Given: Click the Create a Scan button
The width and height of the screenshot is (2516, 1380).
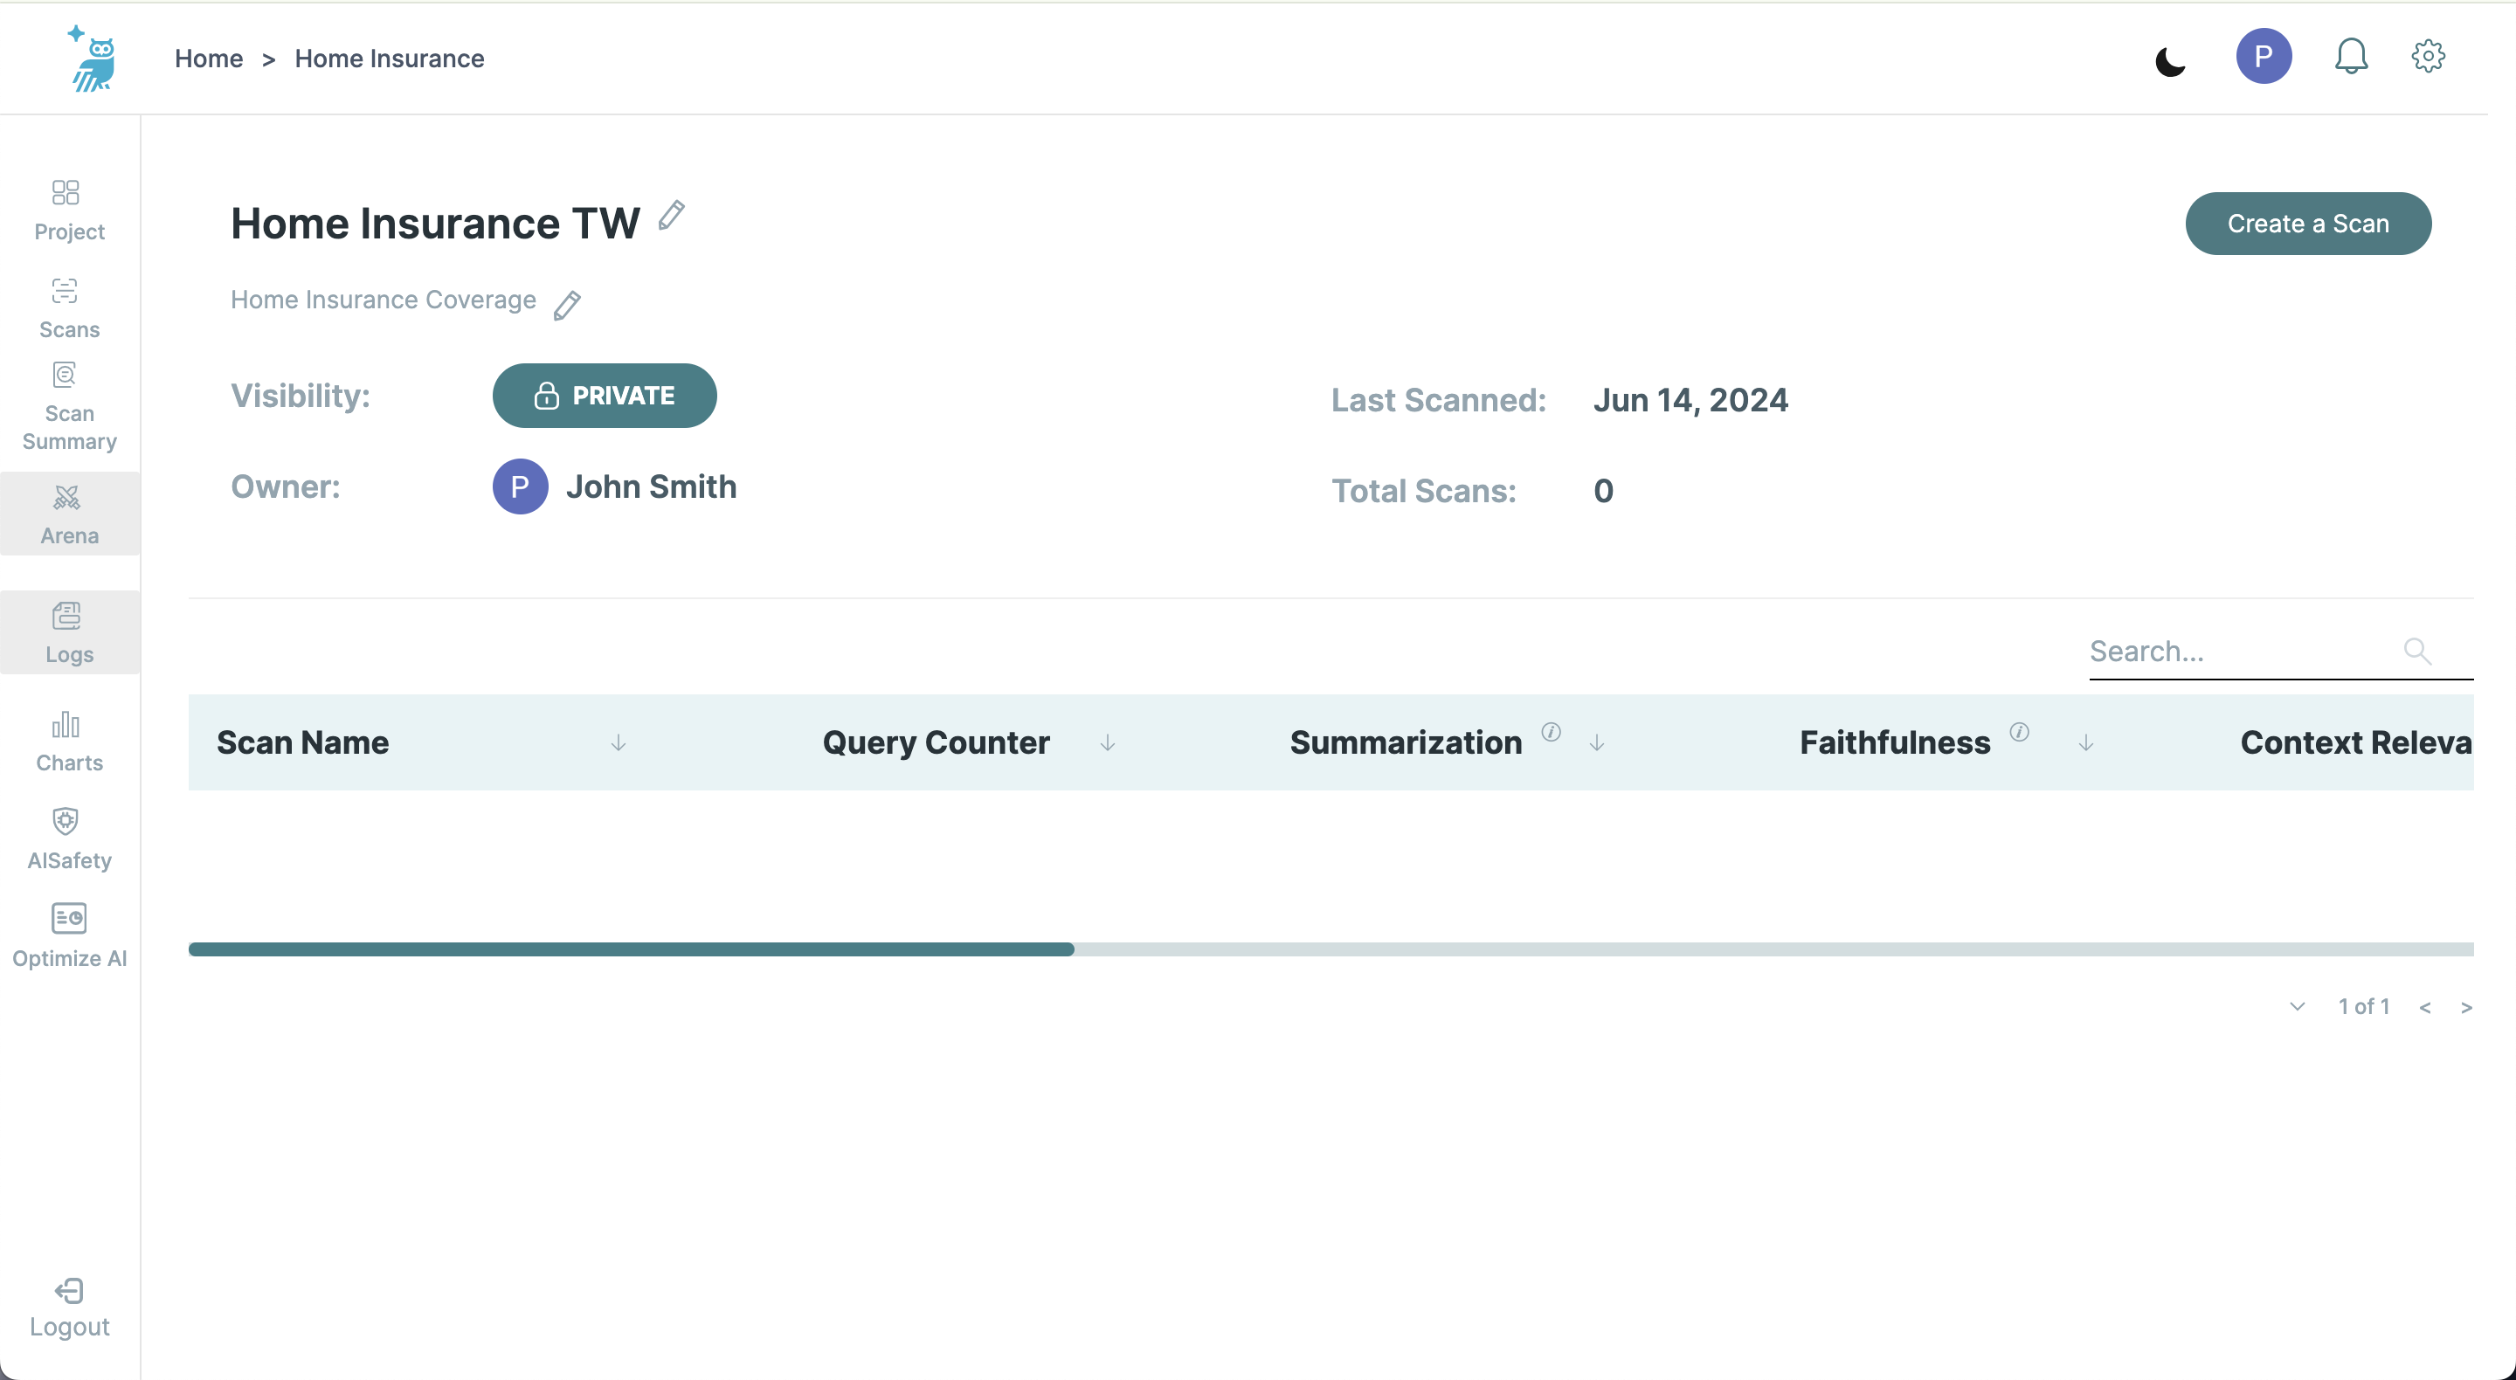Looking at the screenshot, I should (x=2308, y=224).
